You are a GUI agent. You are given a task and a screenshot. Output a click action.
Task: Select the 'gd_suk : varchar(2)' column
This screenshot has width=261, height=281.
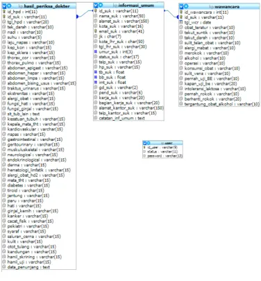pyautogui.click(x=118, y=87)
